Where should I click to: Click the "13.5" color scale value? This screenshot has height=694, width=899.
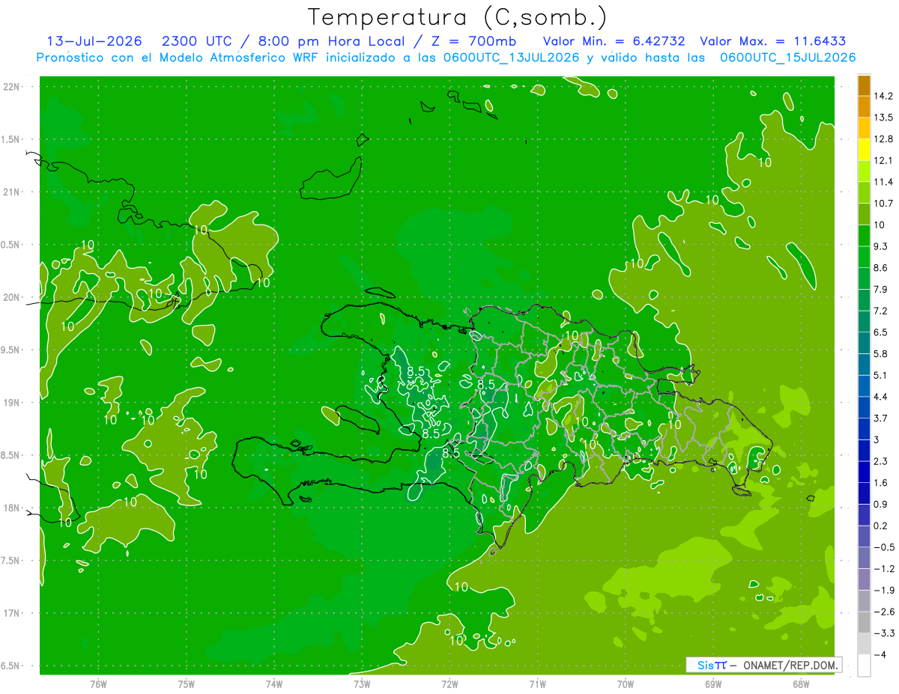[x=883, y=118]
